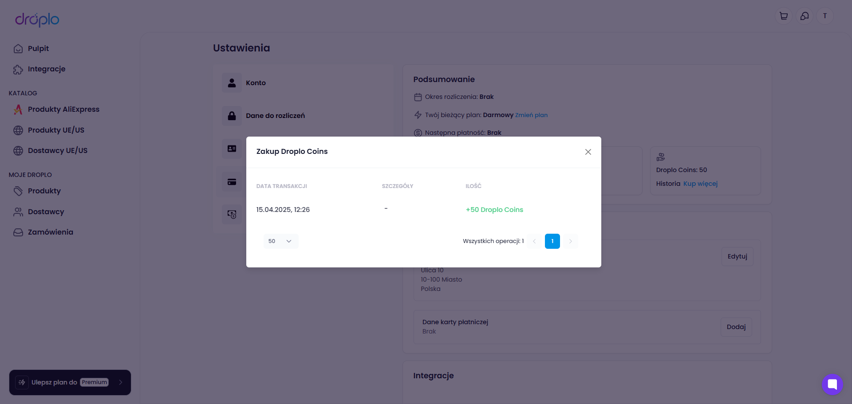Click the Droplo logo

[x=37, y=20]
